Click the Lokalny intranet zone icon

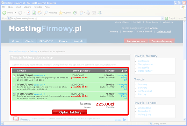[151, 124]
